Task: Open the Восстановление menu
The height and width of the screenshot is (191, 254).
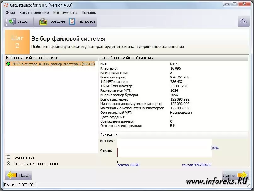Action: click(x=34, y=13)
